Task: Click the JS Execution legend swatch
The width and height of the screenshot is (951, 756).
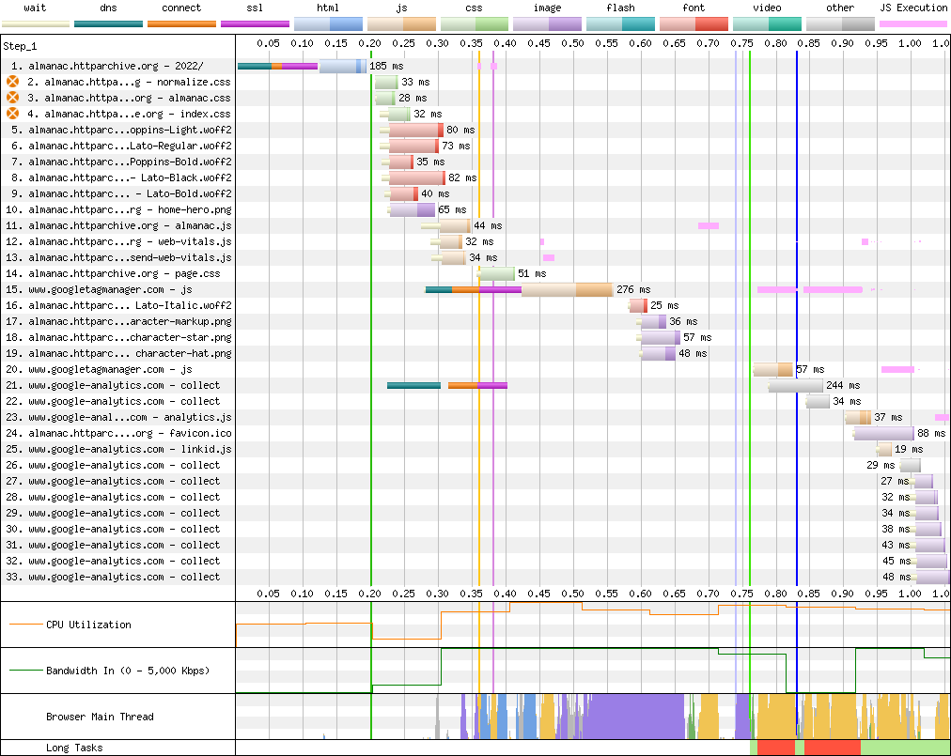Action: pos(912,23)
